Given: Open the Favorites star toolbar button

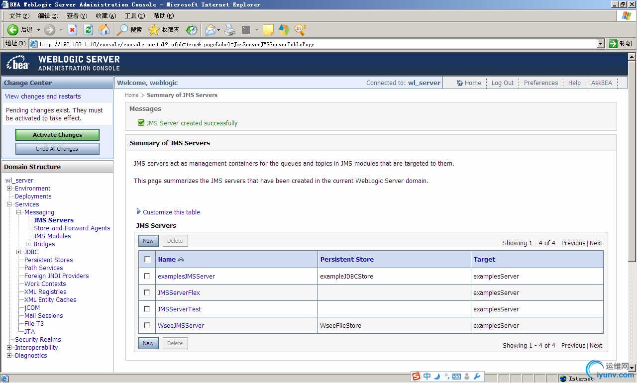Looking at the screenshot, I should [x=154, y=30].
